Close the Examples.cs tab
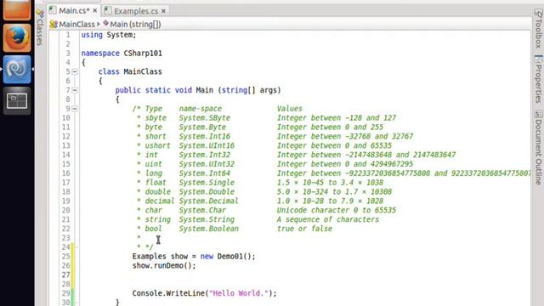This screenshot has height=306, width=544. coord(163,11)
